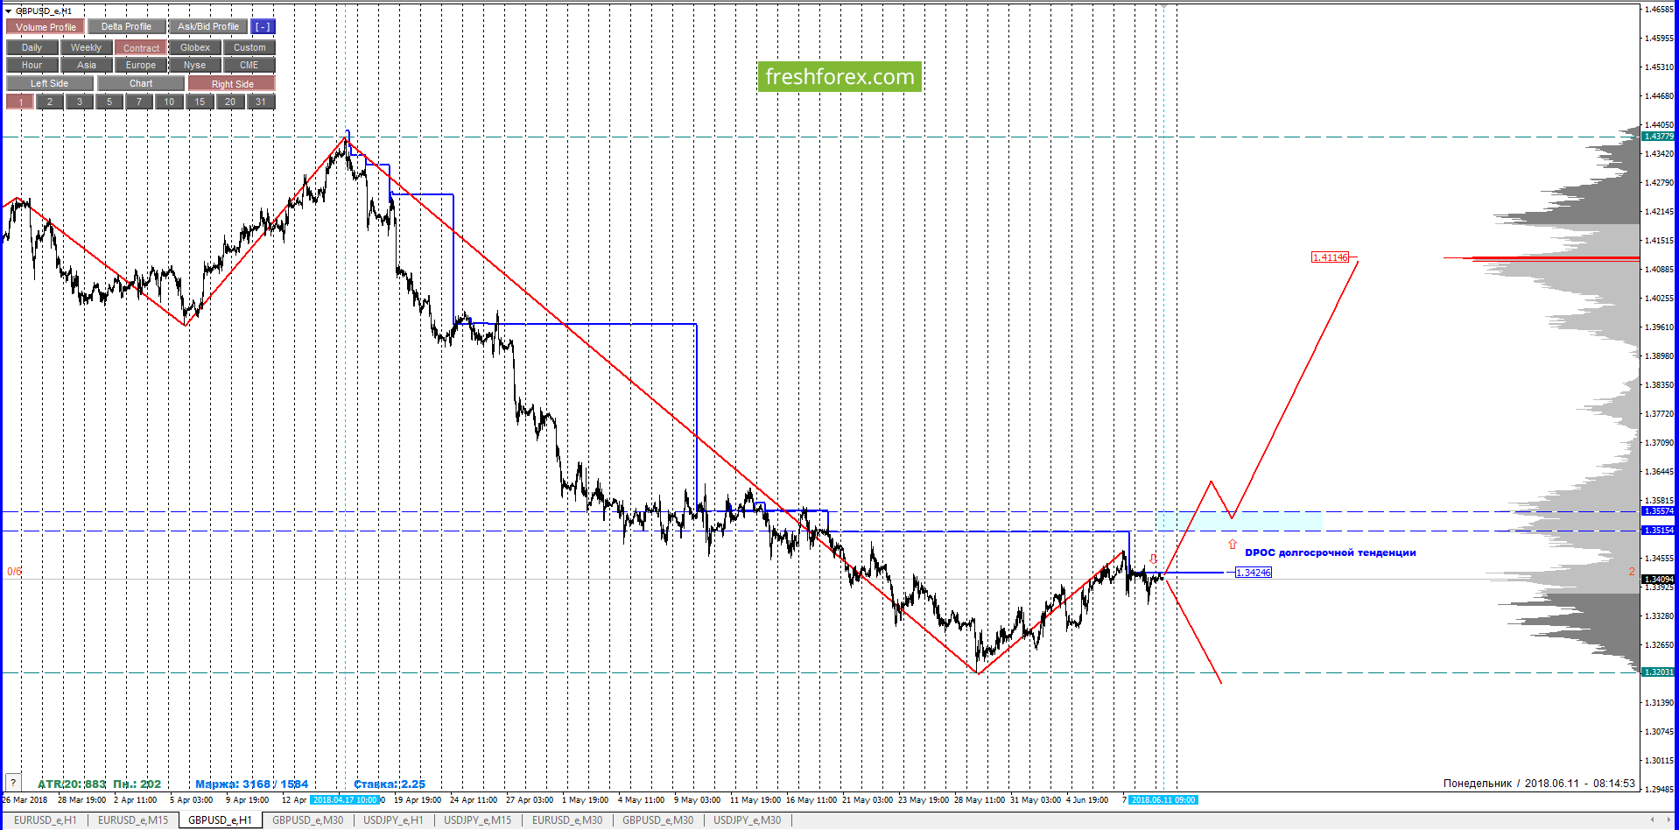The height and width of the screenshot is (830, 1679).
Task: Select the Nyse session button
Action: click(195, 66)
